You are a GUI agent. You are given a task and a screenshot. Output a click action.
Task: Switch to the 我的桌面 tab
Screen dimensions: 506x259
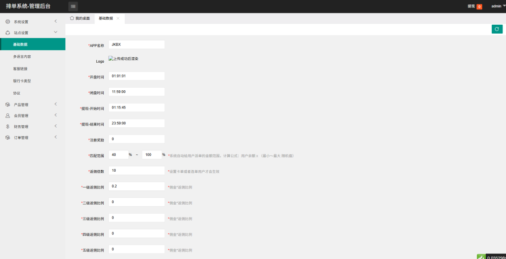[x=82, y=18]
